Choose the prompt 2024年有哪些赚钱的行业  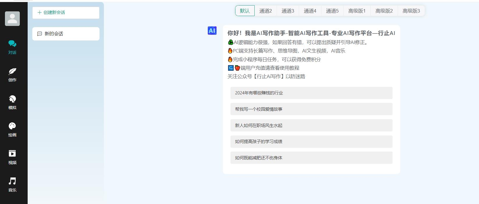pos(311,93)
